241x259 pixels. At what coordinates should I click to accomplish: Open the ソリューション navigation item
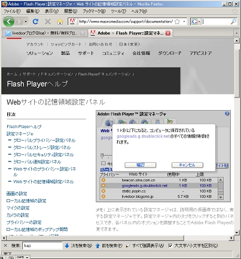click(39, 53)
